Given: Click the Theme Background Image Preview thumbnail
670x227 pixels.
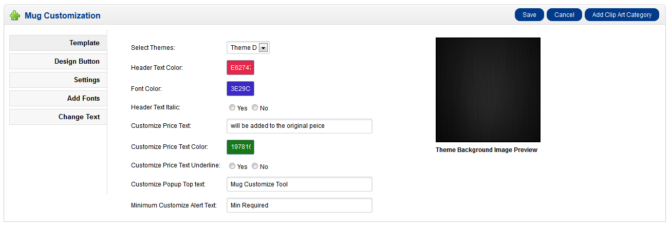Looking at the screenshot, I should pos(488,90).
